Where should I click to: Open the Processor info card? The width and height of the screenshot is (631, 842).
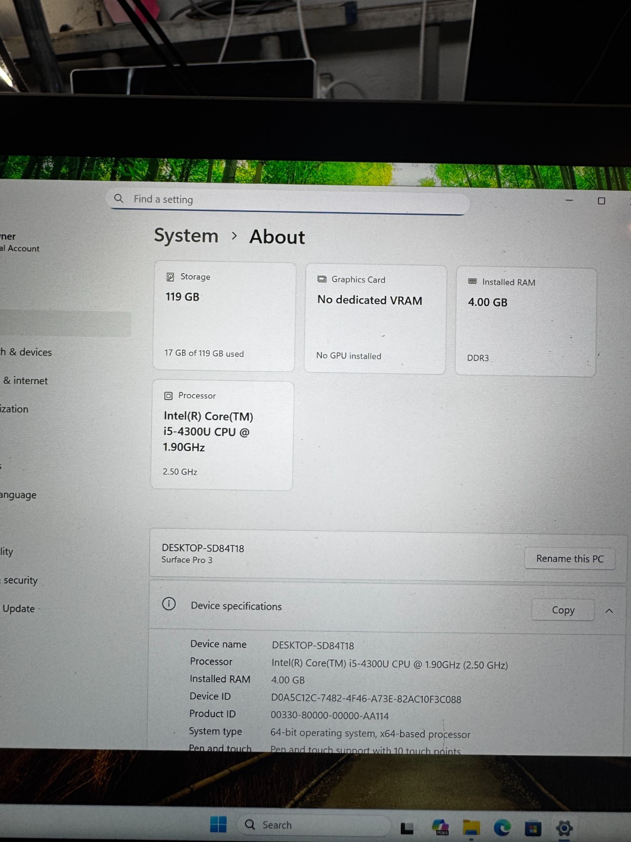pyautogui.click(x=222, y=436)
